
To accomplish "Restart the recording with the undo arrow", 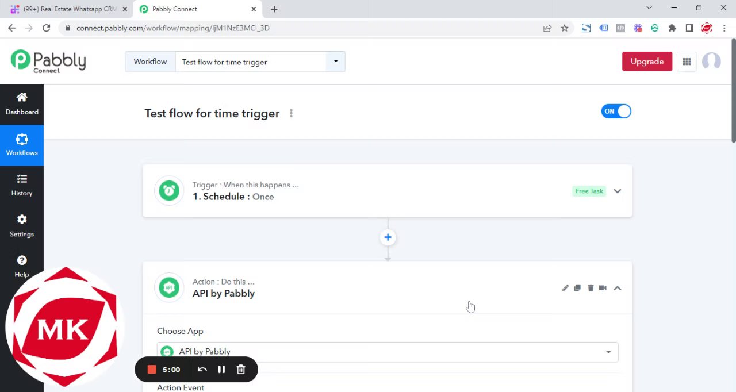I will (x=202, y=370).
